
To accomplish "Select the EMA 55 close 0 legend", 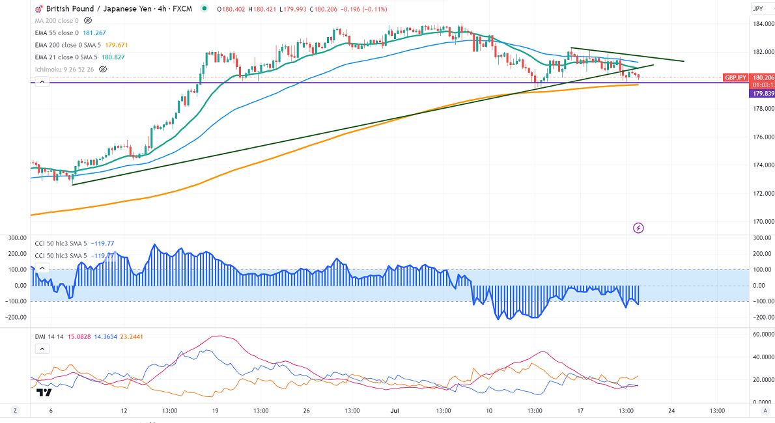I will click(57, 33).
